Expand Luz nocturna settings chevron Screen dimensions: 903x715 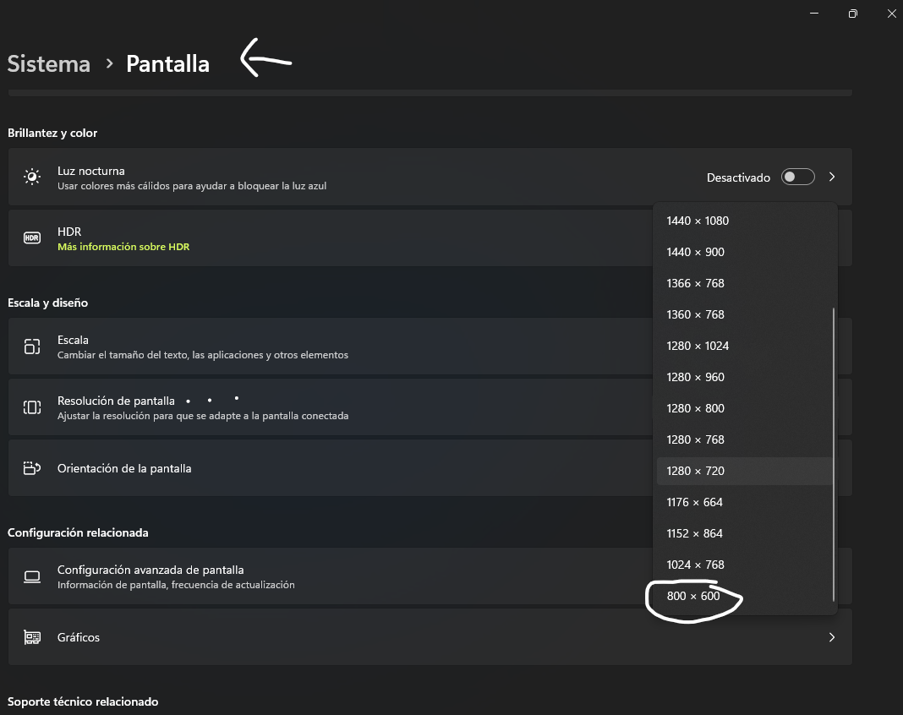(x=832, y=177)
